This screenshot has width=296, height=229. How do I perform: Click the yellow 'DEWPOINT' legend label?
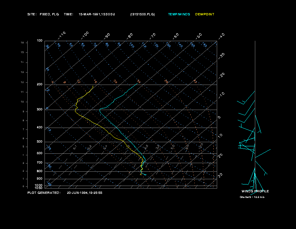[205, 14]
